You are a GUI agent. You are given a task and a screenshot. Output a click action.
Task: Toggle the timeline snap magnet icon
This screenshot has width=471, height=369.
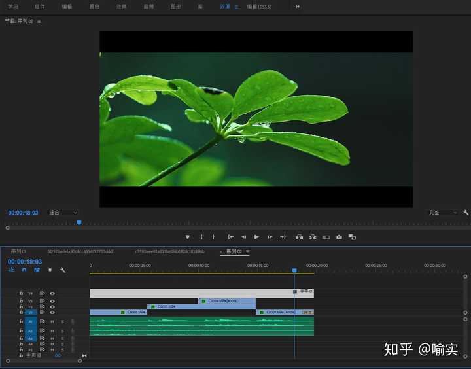click(24, 270)
